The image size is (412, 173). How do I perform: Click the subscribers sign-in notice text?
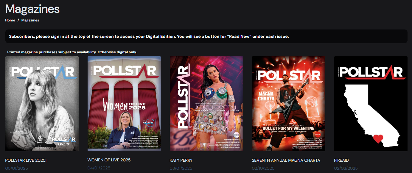(149, 37)
